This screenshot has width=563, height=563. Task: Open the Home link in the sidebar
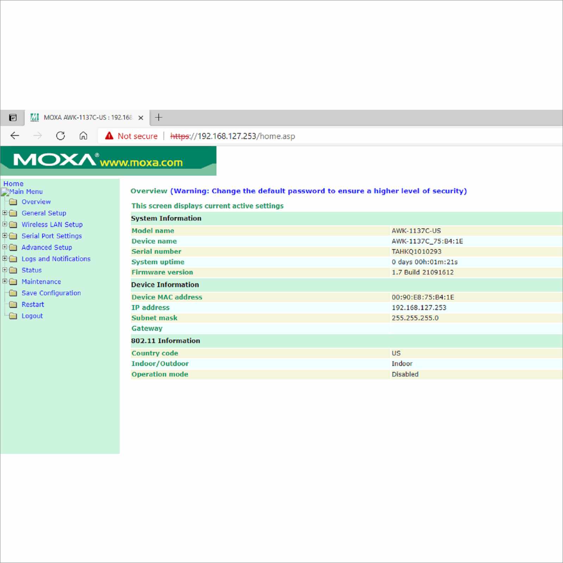[x=13, y=183]
